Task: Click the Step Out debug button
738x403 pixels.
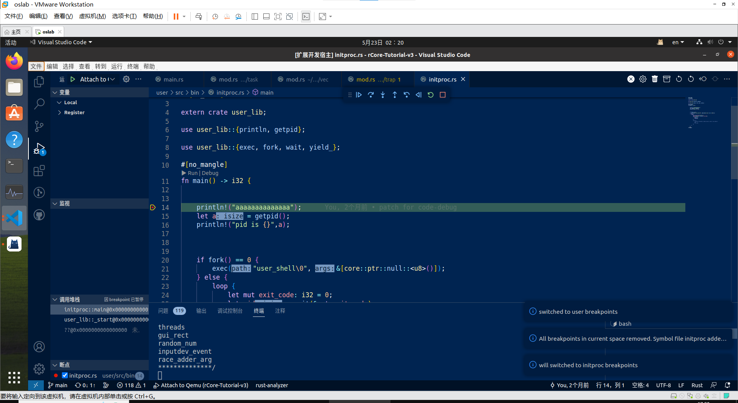Action: pos(394,95)
